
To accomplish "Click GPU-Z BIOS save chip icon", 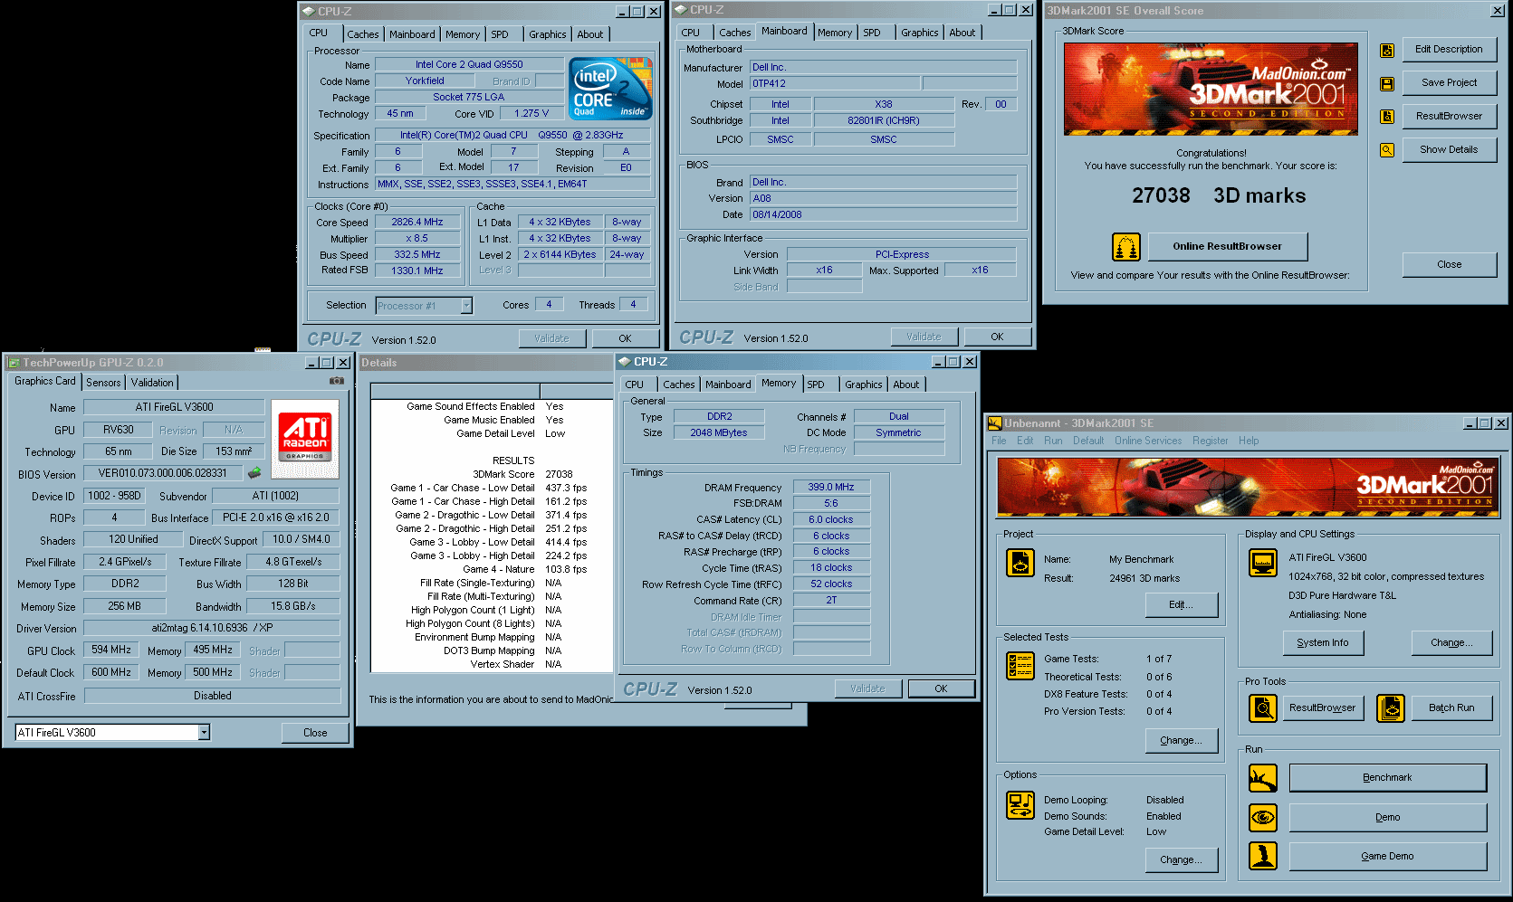I will [254, 472].
